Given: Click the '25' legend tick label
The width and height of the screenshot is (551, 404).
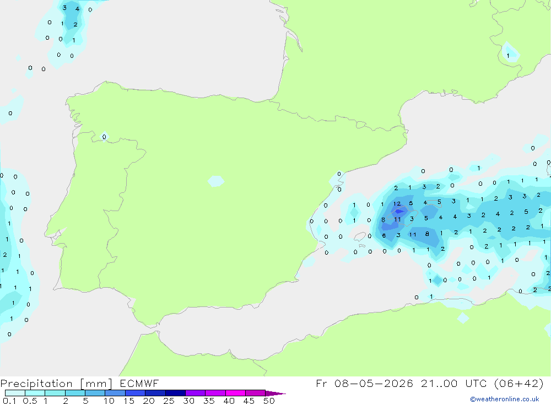Looking at the screenshot, I should (x=169, y=401).
